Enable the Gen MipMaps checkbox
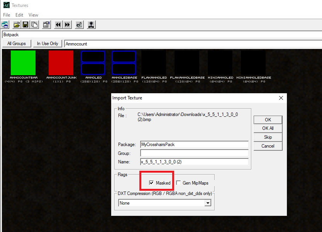Image resolution: width=322 pixels, height=232 pixels. (x=179, y=183)
